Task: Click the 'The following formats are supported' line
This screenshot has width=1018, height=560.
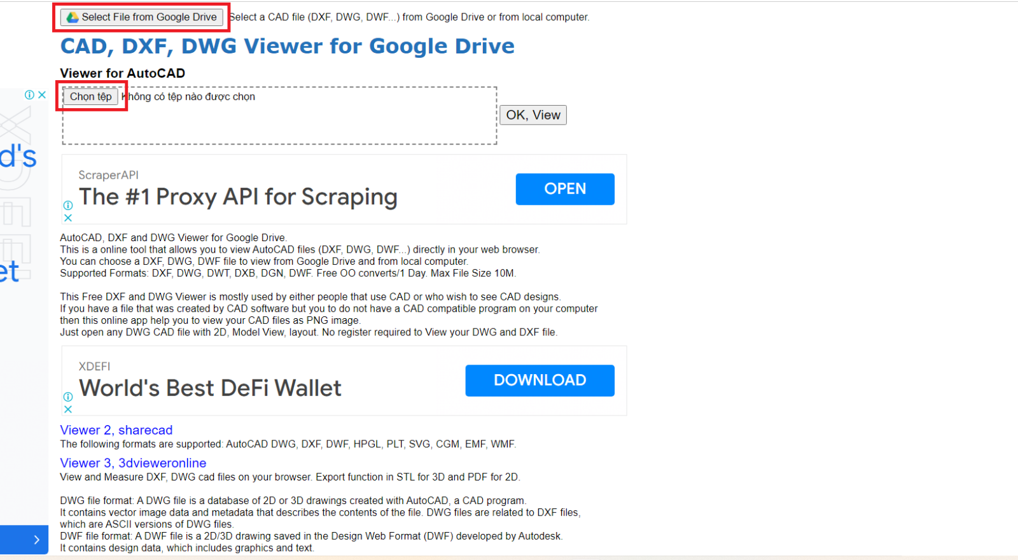Action: click(x=288, y=444)
